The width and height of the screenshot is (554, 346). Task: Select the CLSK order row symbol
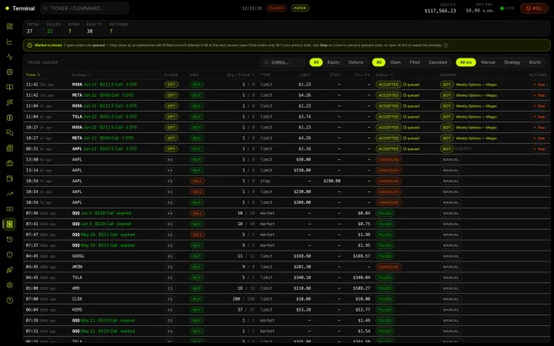pos(77,299)
